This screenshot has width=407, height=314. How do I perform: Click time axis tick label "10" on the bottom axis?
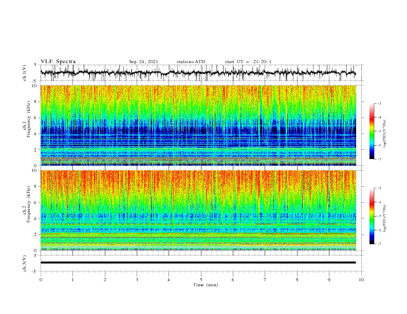361,280
